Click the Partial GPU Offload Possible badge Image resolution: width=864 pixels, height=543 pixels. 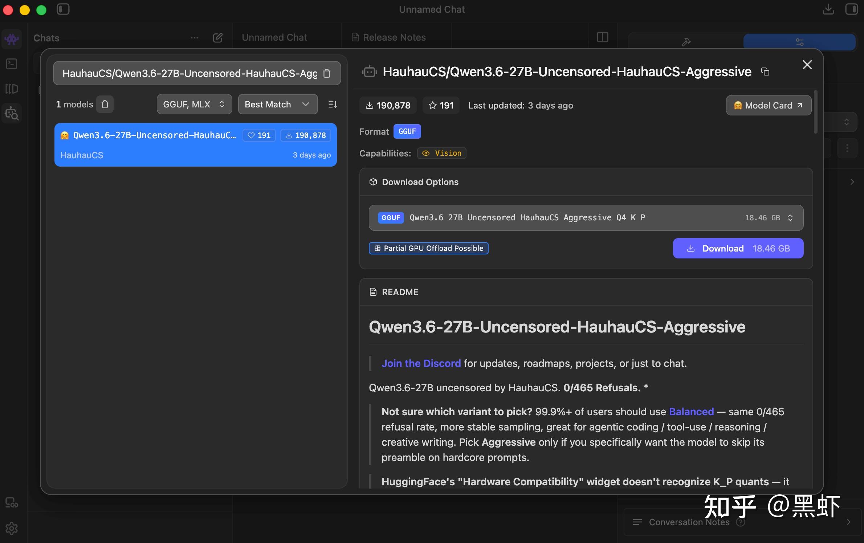[x=429, y=248]
